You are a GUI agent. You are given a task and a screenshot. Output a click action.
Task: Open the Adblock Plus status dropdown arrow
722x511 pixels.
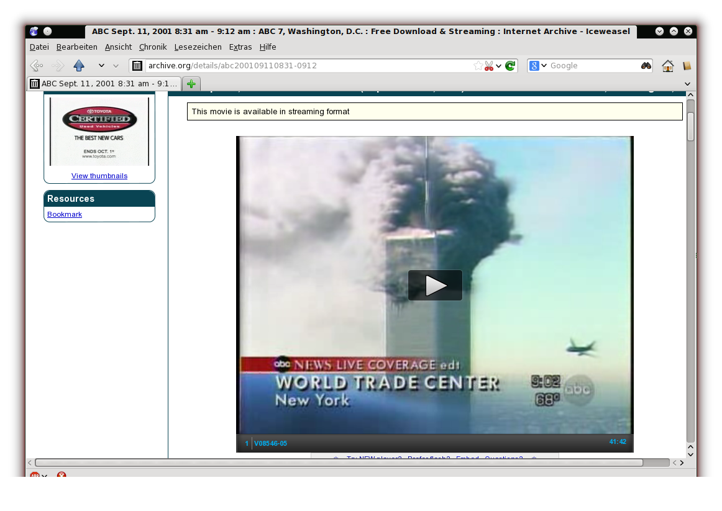coord(45,475)
